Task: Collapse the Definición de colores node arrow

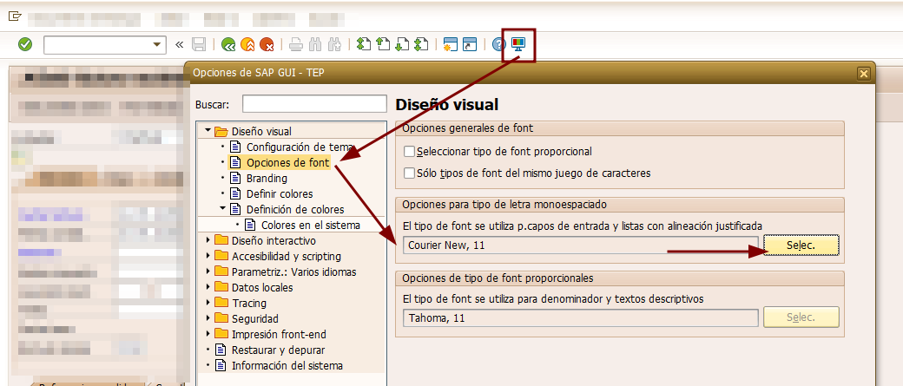Action: pyautogui.click(x=223, y=209)
